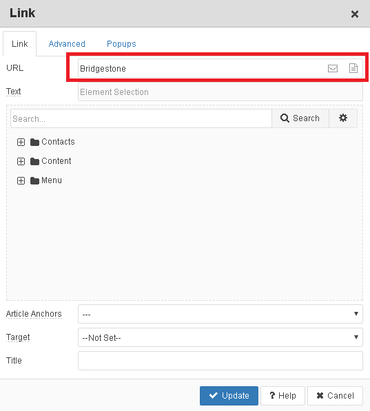Image resolution: width=370 pixels, height=411 pixels.
Task: Click the Contacts folder icon
Action: click(x=34, y=142)
